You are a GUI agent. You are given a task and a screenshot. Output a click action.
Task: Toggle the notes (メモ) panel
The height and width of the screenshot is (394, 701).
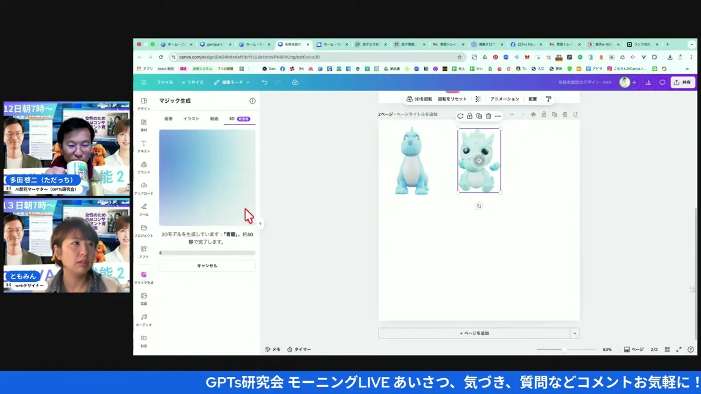[x=273, y=350]
